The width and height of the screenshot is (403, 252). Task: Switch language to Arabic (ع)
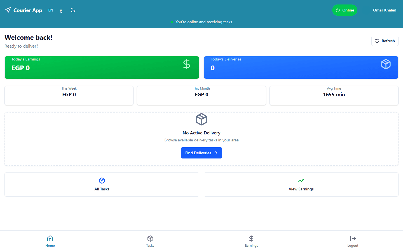(x=61, y=10)
